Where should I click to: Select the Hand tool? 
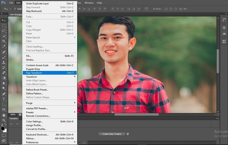tap(4, 115)
